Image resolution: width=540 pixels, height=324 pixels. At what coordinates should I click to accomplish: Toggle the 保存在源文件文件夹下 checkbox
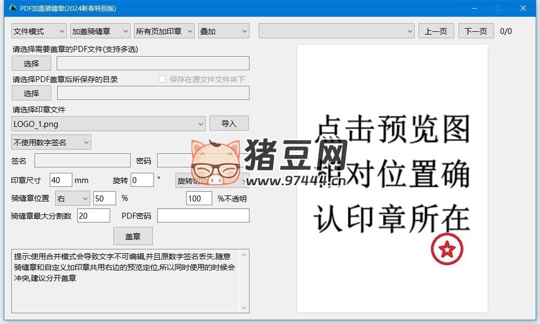click(x=162, y=79)
